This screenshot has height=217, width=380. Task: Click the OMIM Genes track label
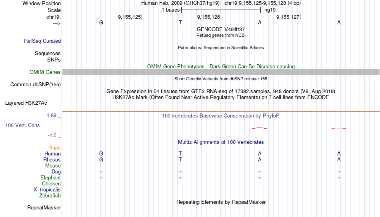45,72
